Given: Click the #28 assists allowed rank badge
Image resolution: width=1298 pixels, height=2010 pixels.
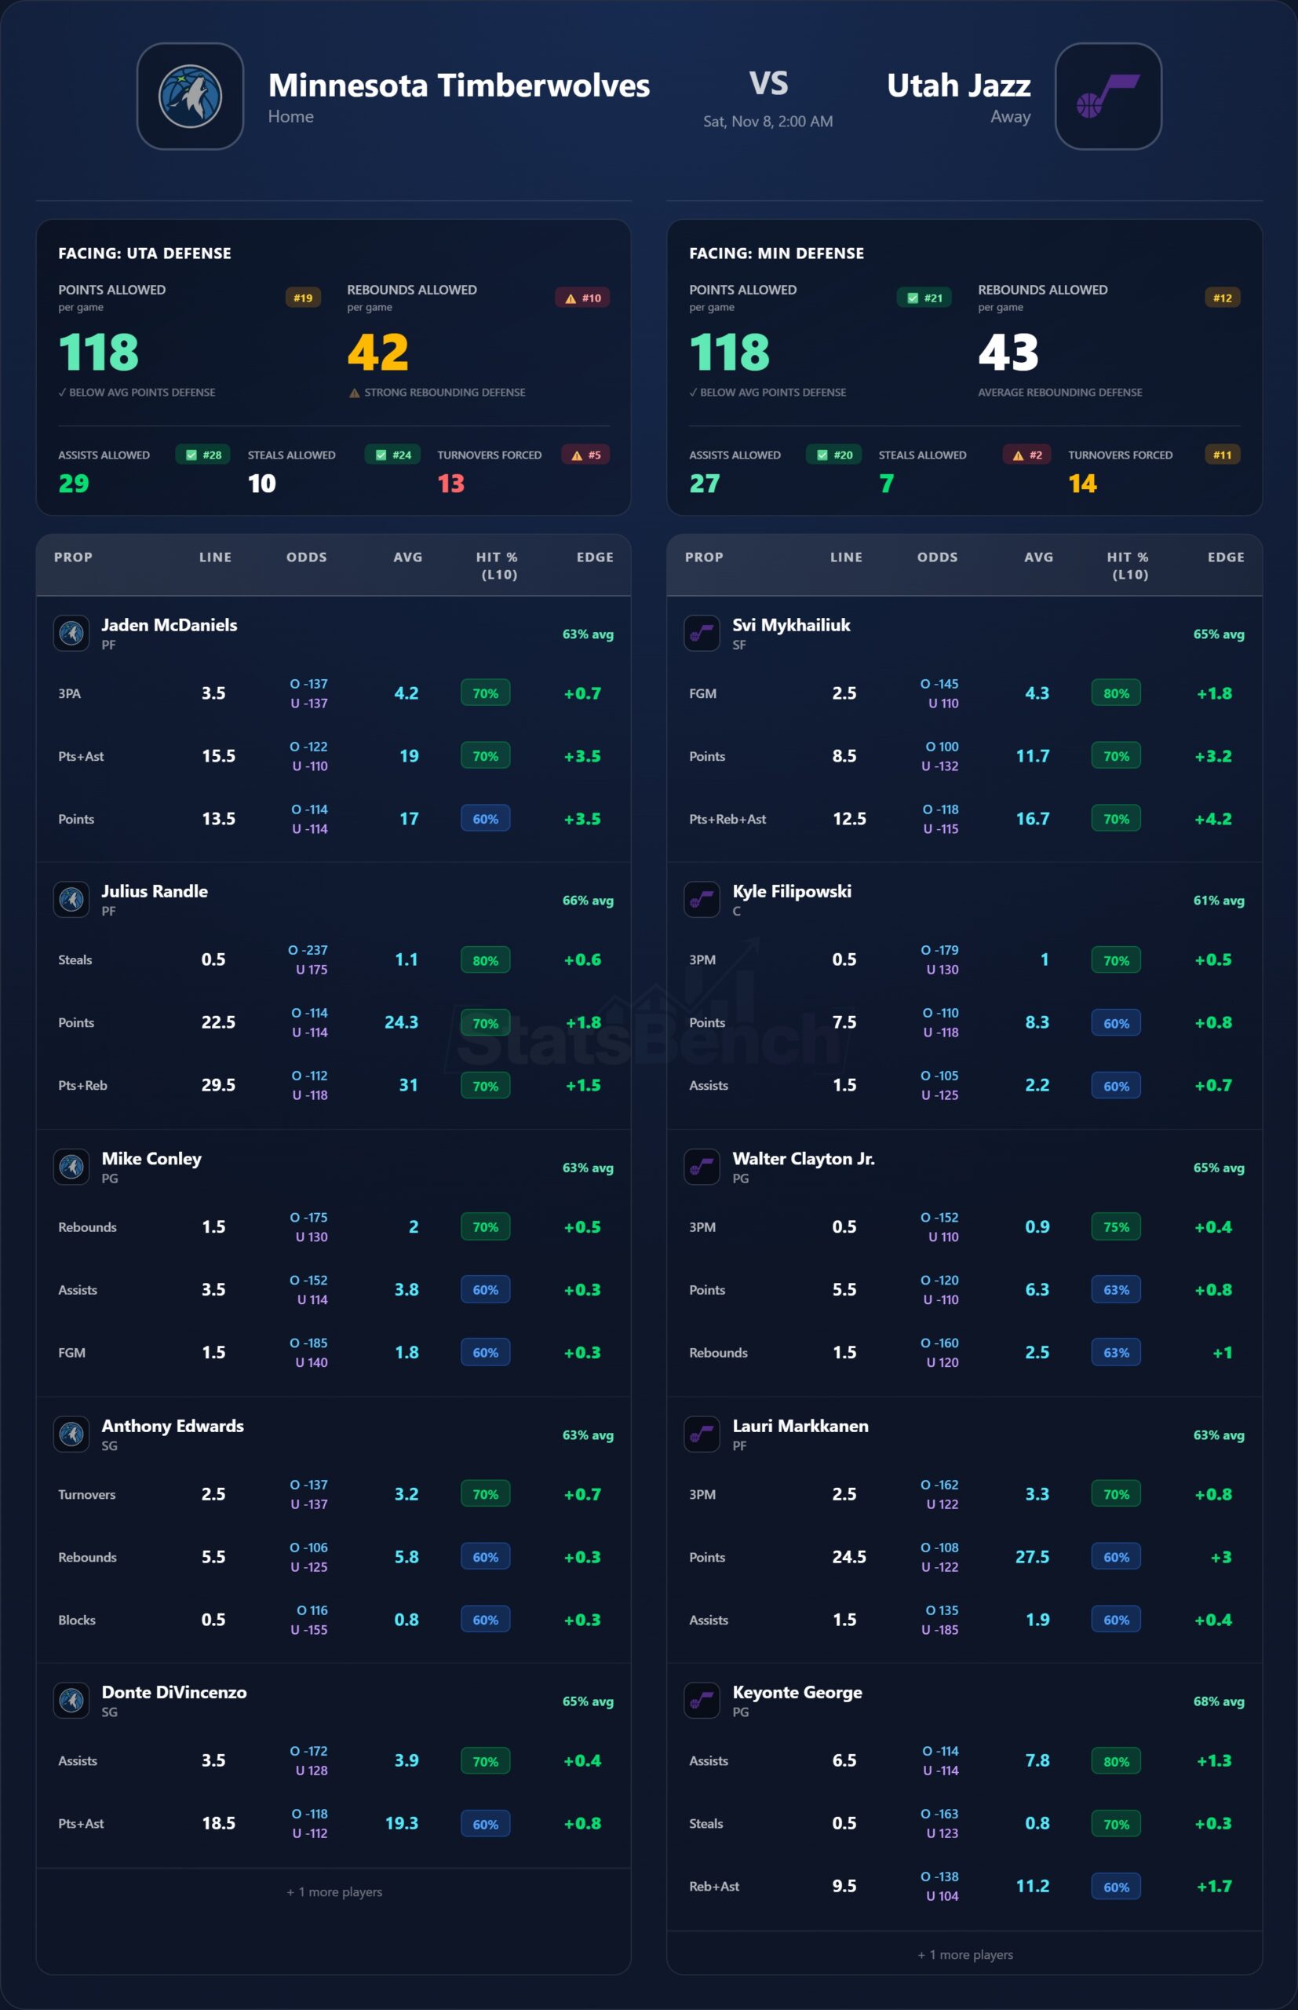Looking at the screenshot, I should click(x=203, y=455).
